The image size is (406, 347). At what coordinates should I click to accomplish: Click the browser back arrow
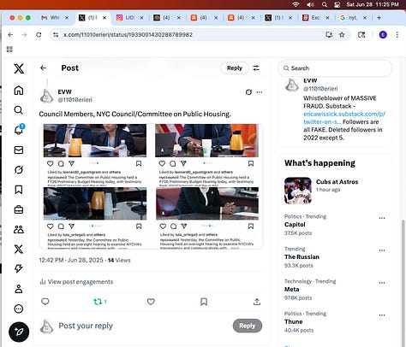coord(10,35)
